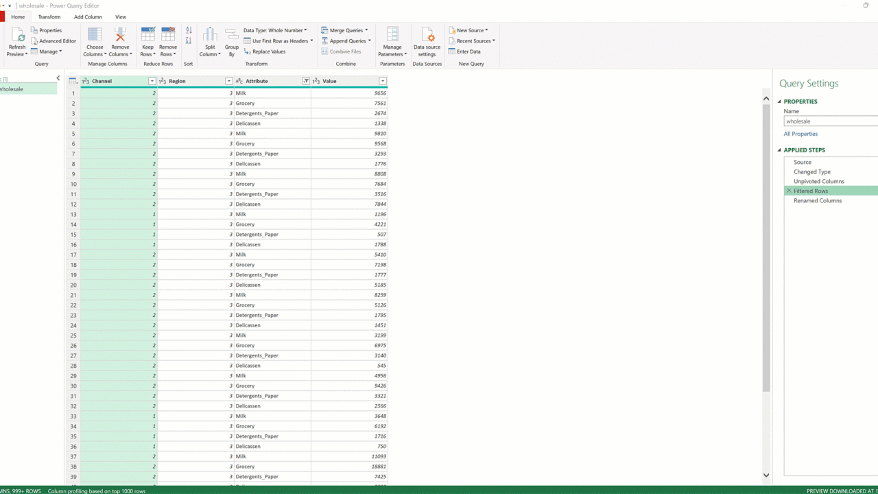
Task: Click the Choose Columns icon
Action: [x=95, y=36]
